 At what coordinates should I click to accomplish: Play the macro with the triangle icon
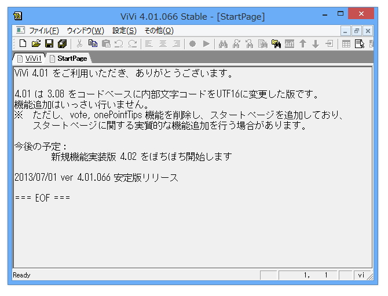206,44
